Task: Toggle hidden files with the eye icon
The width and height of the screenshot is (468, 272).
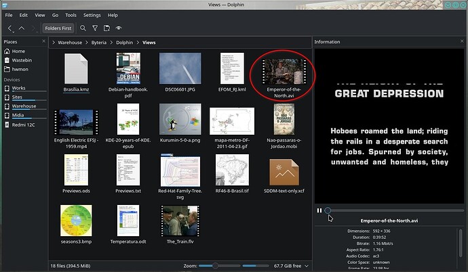Action: [x=119, y=28]
